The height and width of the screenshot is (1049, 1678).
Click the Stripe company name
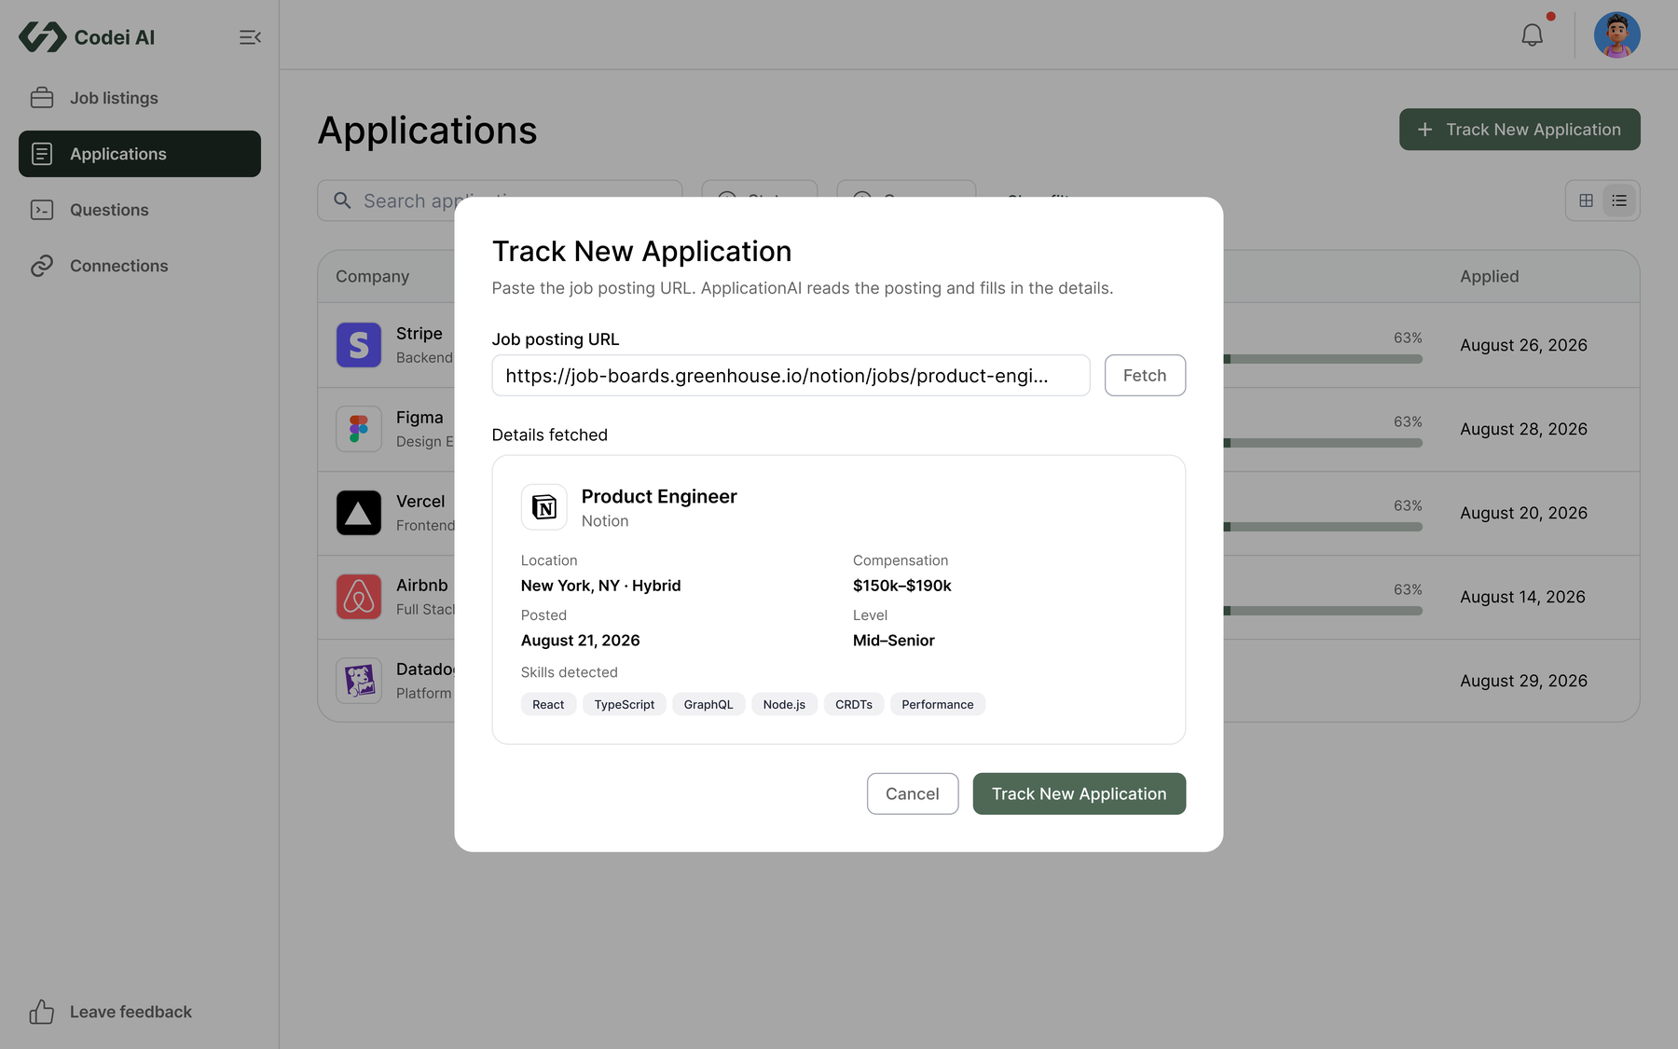click(419, 333)
